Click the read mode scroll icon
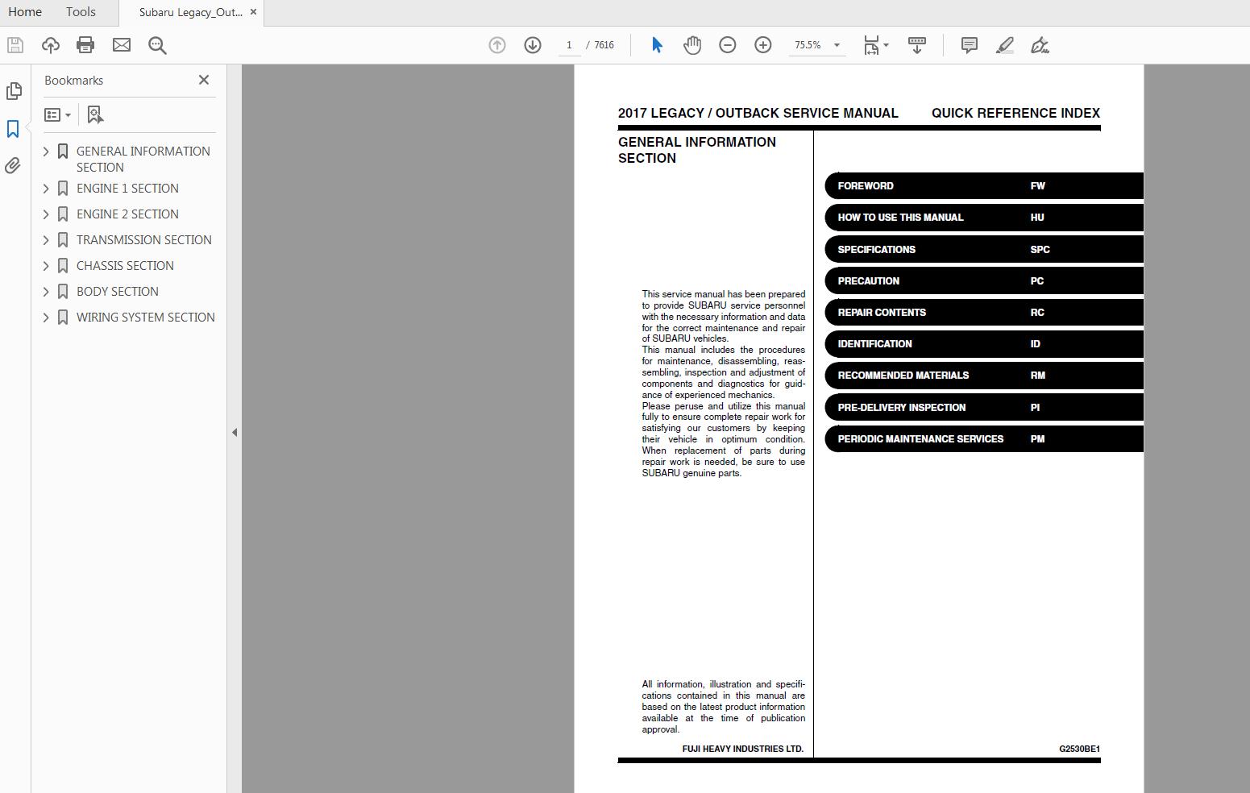Image resolution: width=1250 pixels, height=793 pixels. click(916, 45)
